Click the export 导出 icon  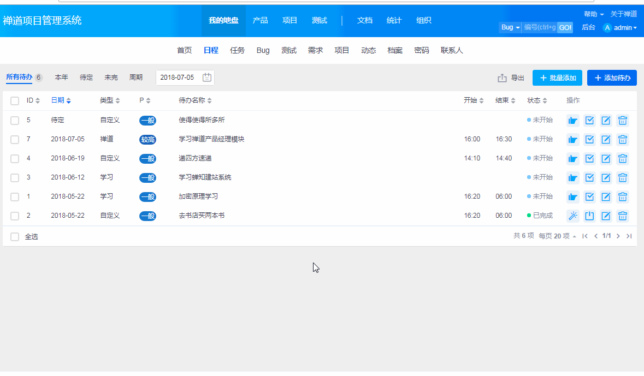503,78
